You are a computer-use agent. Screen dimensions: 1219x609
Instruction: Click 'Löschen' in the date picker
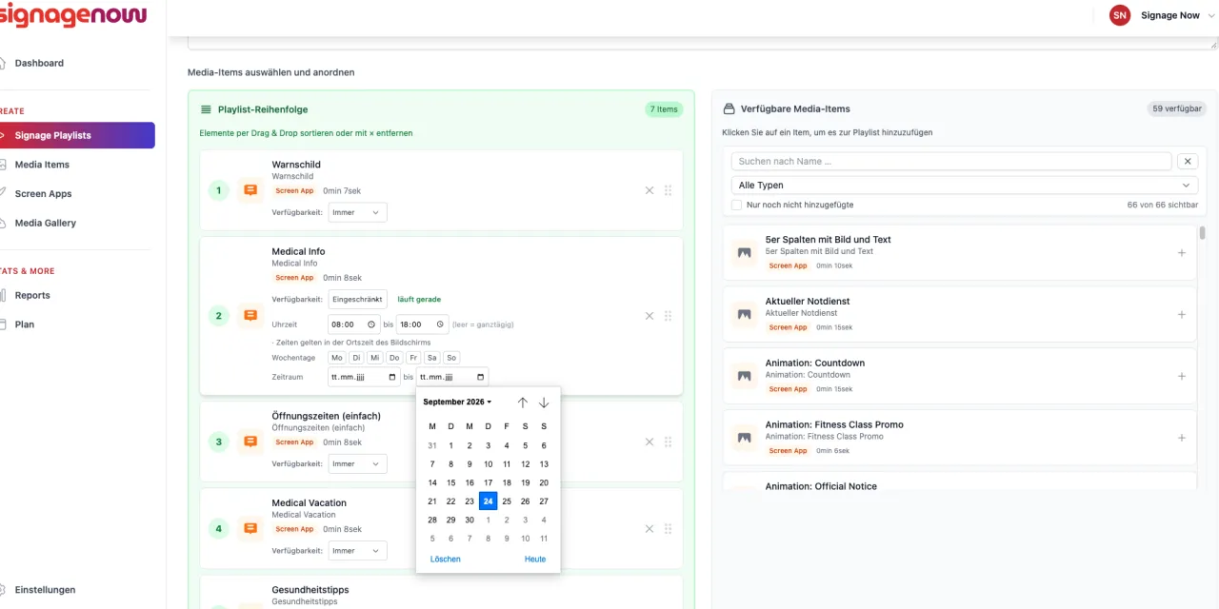coord(445,560)
